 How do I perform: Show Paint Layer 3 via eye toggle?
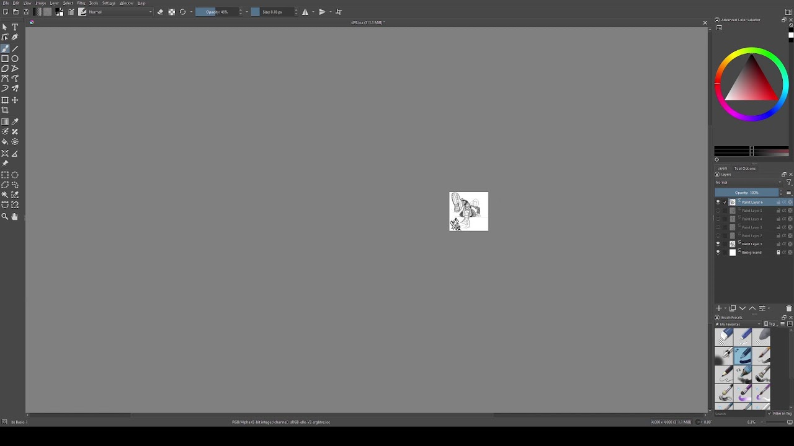coord(718,227)
